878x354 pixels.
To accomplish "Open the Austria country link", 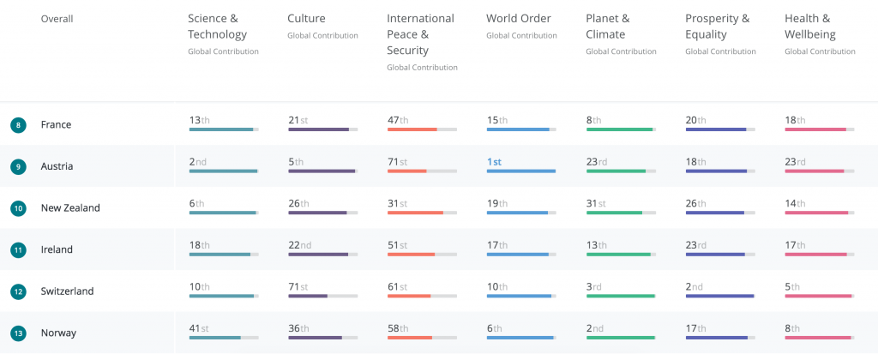I will [x=57, y=166].
